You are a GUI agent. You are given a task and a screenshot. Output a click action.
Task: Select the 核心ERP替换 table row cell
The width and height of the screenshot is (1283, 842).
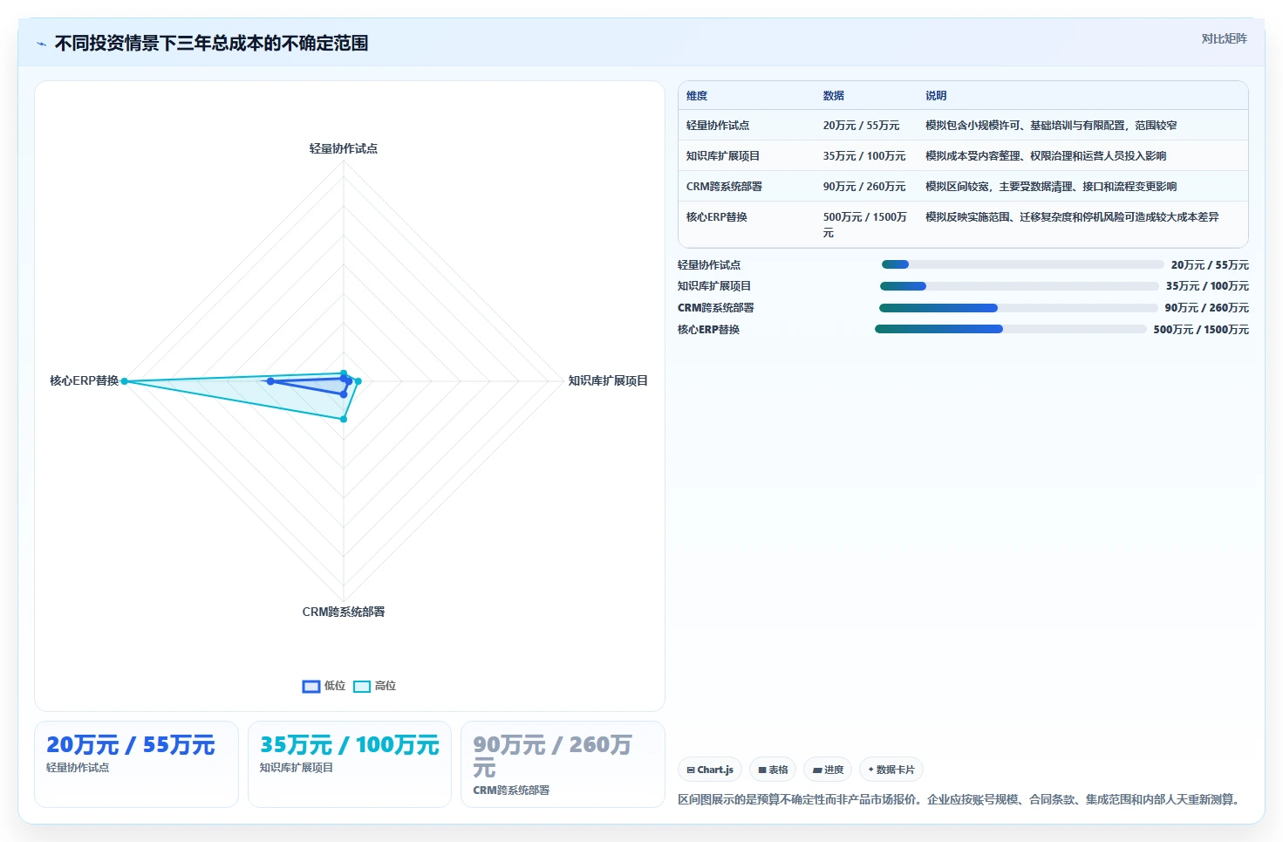717,217
